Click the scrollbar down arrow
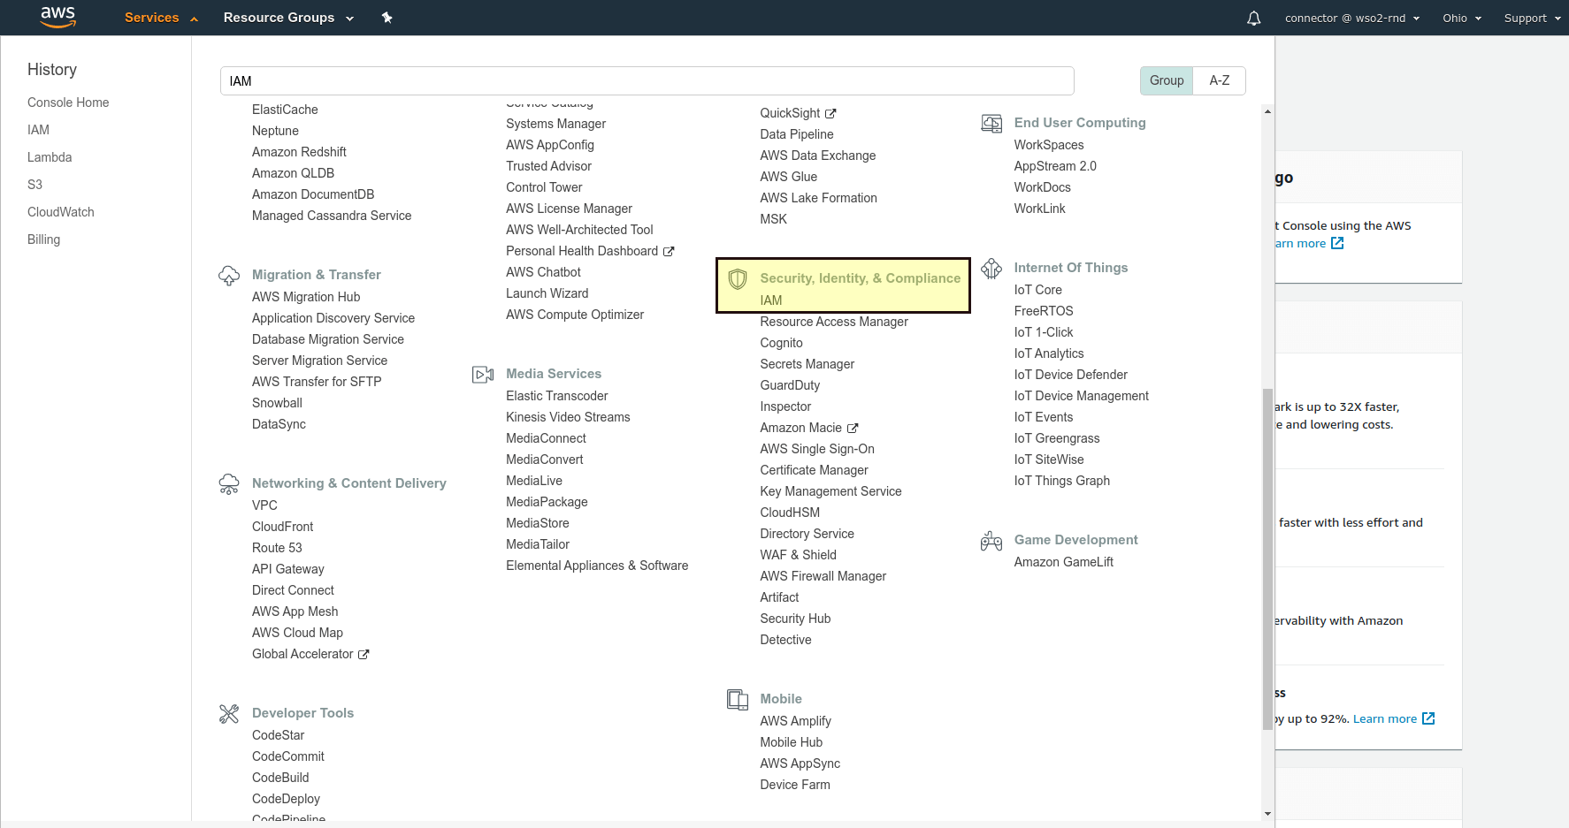 (x=1267, y=814)
